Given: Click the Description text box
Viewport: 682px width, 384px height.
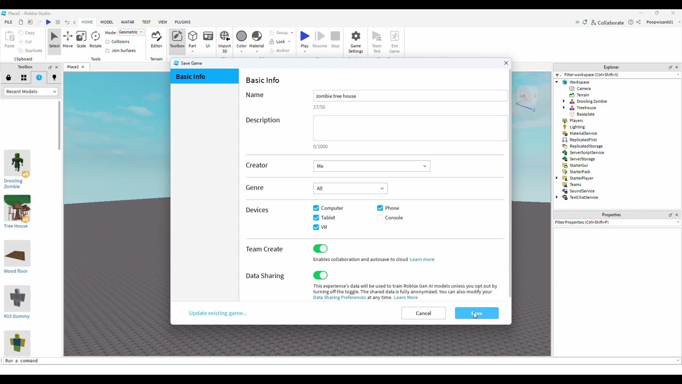Looking at the screenshot, I should tap(410, 128).
